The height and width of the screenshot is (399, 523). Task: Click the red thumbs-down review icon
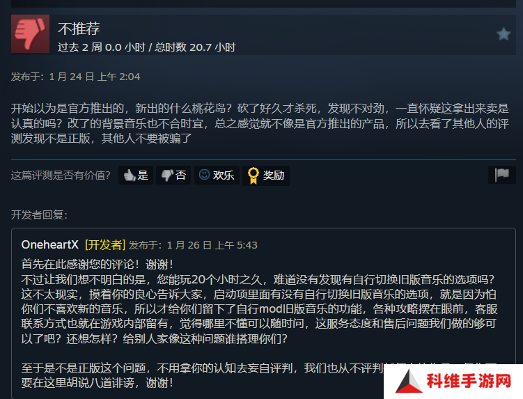(31, 33)
